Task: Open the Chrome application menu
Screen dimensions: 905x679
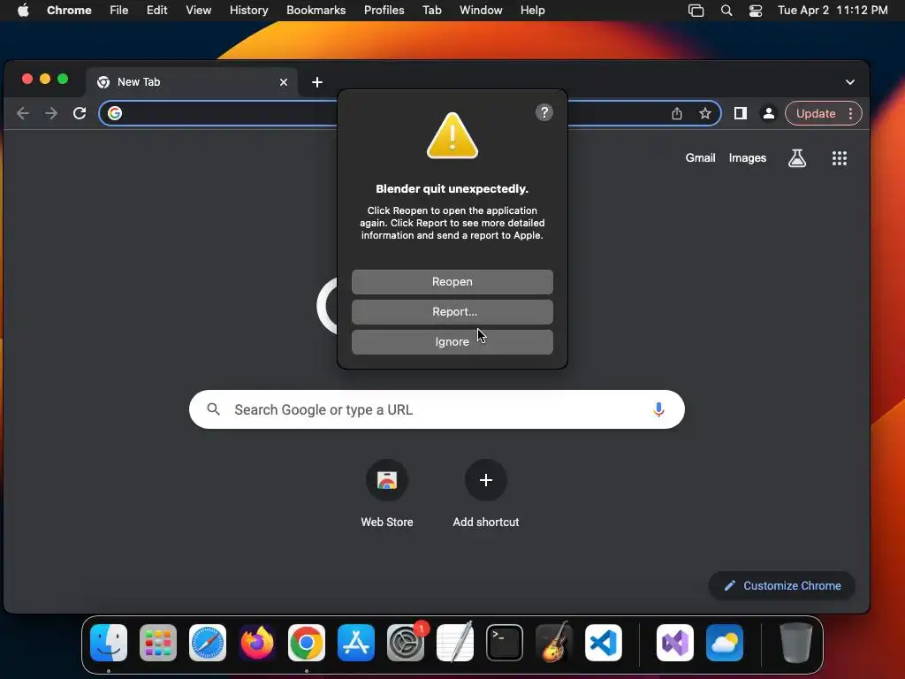Action: (x=69, y=10)
